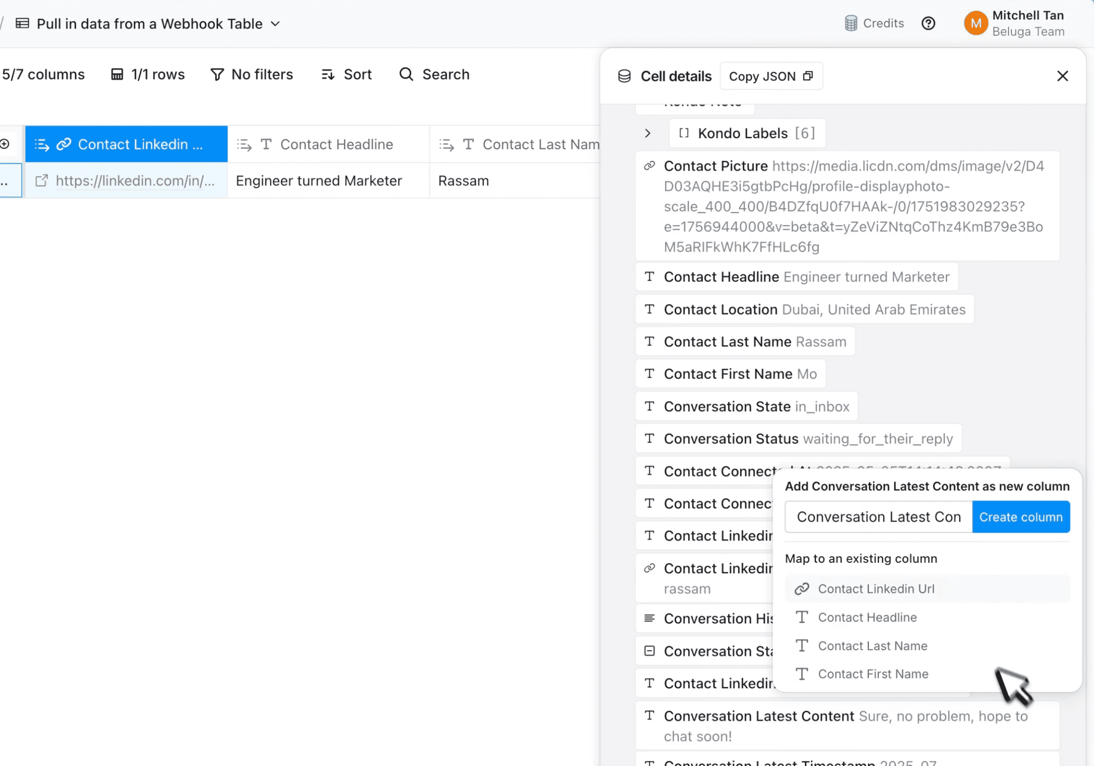Image resolution: width=1094 pixels, height=766 pixels.
Task: Click the Mitchell Tan avatar icon
Action: click(976, 23)
